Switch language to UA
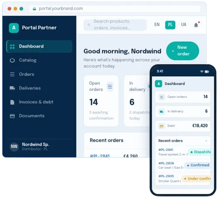The width and height of the screenshot is (218, 197). coord(184,25)
